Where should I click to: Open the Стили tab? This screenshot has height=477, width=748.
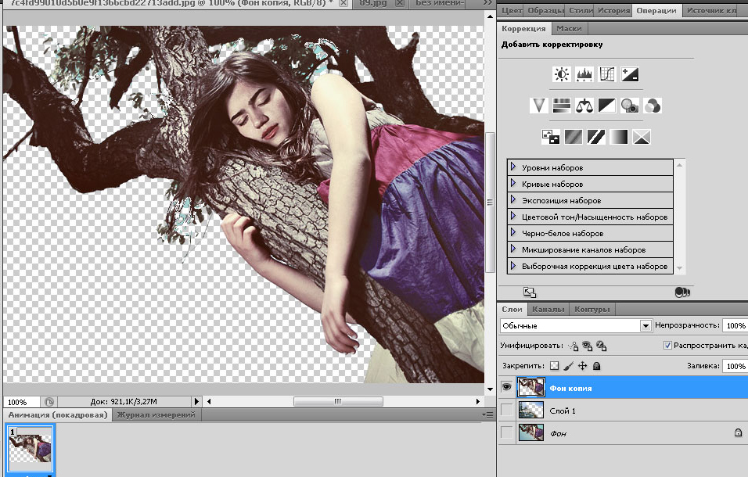coord(581,10)
